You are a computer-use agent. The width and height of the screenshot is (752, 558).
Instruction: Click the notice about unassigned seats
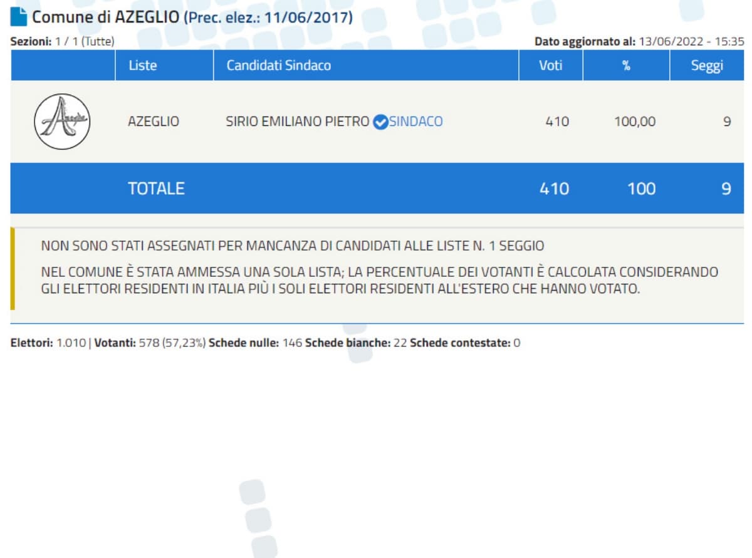292,245
